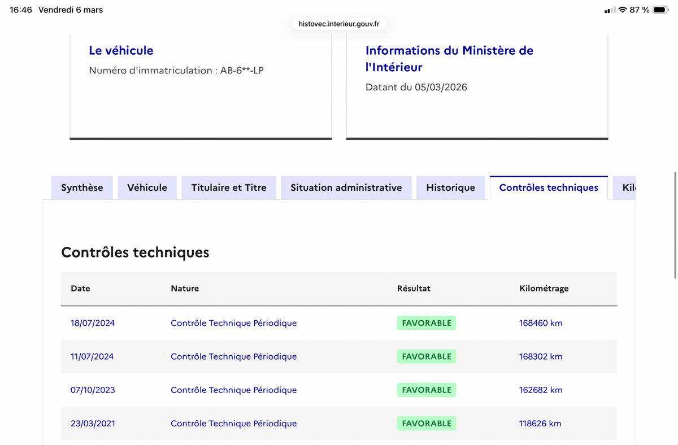Click the 168460 km mileage value

(x=541, y=323)
